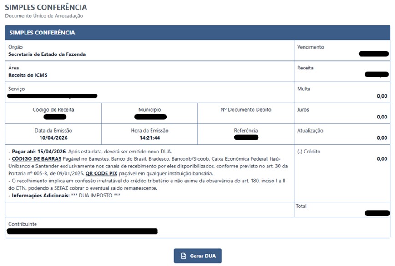The image size is (395, 266).
Task: Click the document icon in Gerar DUA
Action: click(183, 256)
